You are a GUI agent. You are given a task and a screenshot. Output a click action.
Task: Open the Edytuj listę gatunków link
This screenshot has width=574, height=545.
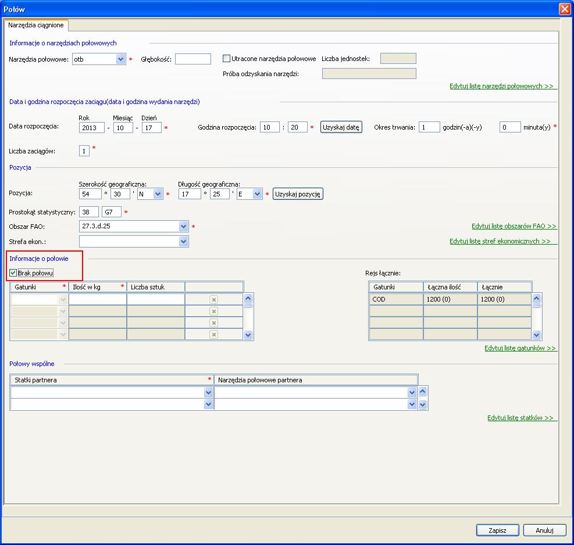coord(520,348)
